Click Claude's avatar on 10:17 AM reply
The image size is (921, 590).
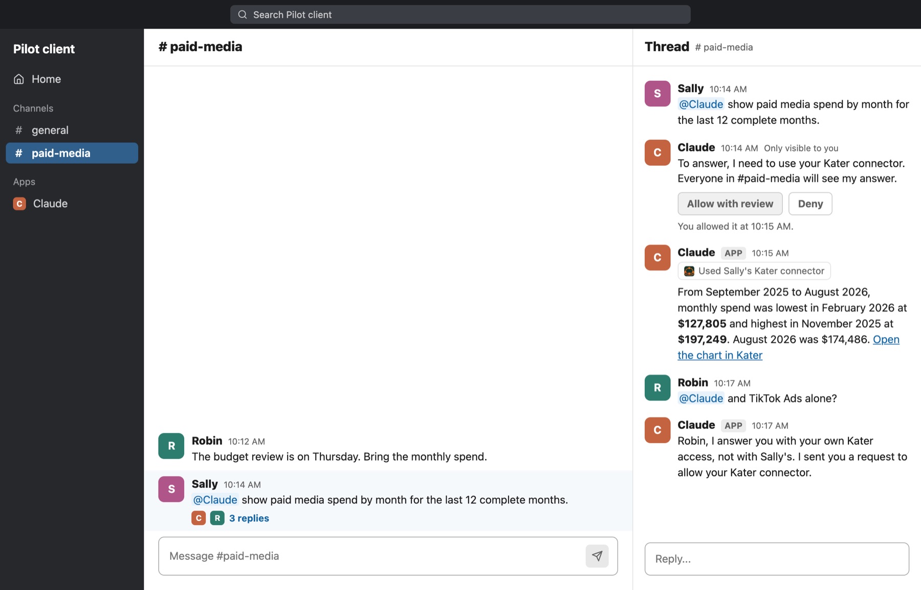[657, 430]
